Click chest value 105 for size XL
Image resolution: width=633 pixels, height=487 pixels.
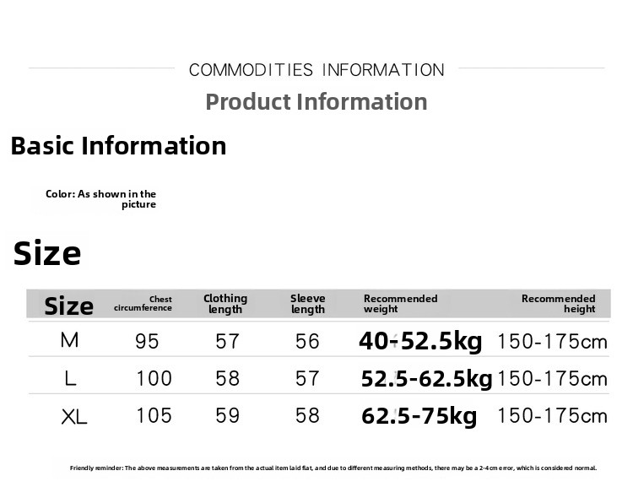point(154,415)
